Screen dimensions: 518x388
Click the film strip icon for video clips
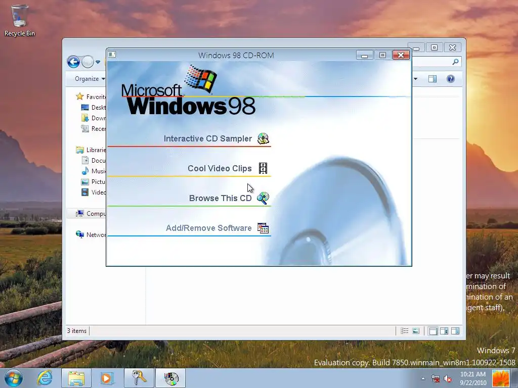[x=263, y=168]
